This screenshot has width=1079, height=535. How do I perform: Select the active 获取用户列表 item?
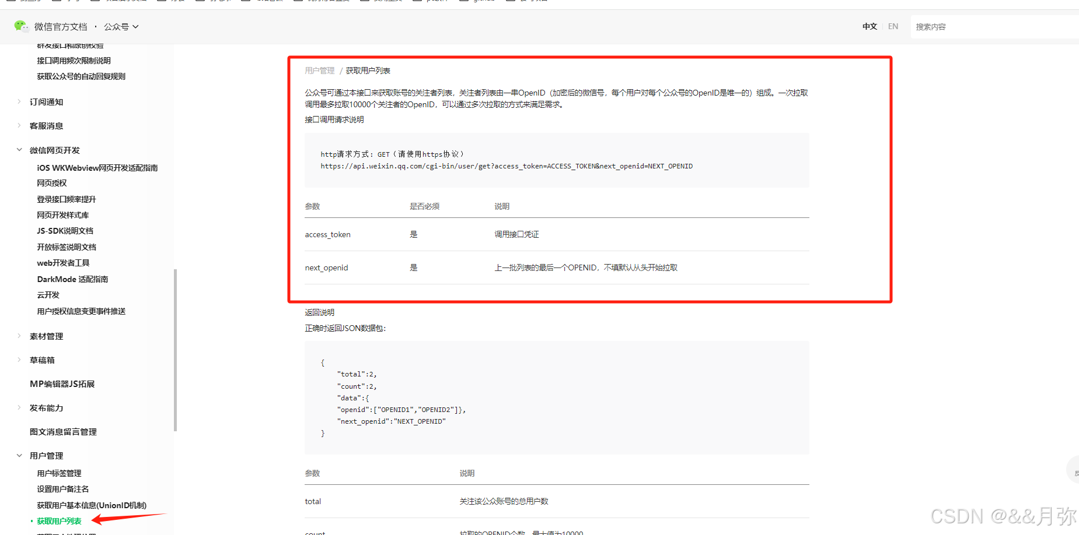[x=59, y=521]
